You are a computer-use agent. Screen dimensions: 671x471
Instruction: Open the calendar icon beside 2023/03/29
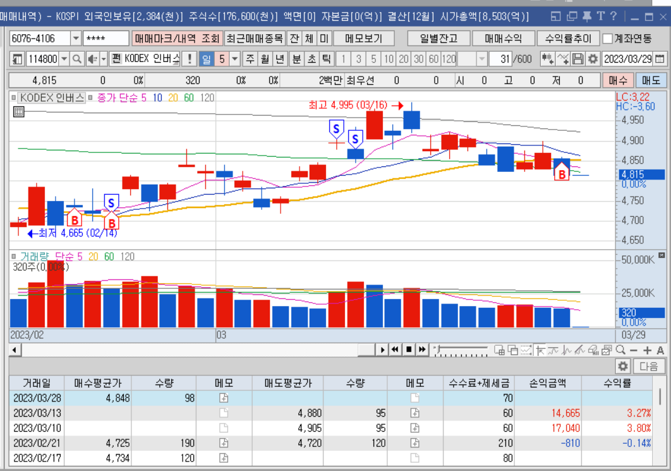[658, 58]
